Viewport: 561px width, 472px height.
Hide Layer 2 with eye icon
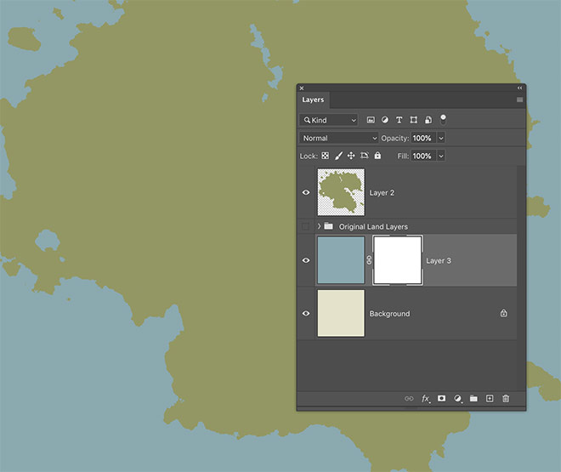point(306,193)
